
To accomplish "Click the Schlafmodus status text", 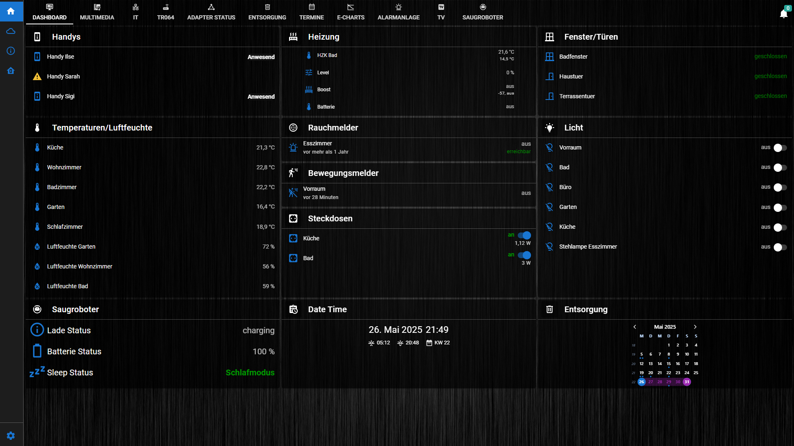I will pyautogui.click(x=250, y=372).
